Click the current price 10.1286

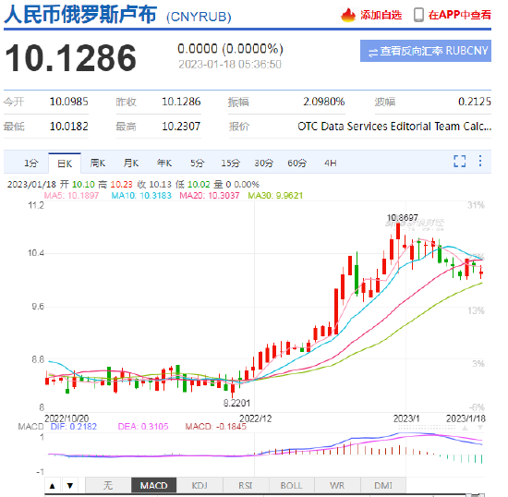(x=70, y=58)
